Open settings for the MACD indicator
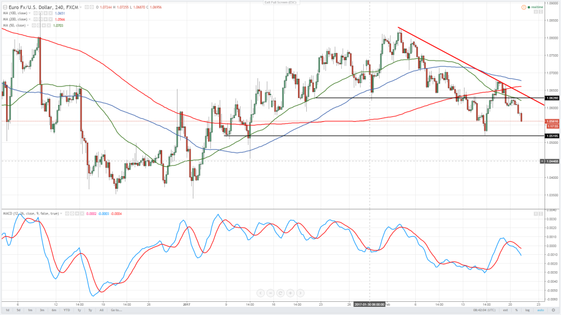The image size is (561, 315). pyautogui.click(x=72, y=214)
